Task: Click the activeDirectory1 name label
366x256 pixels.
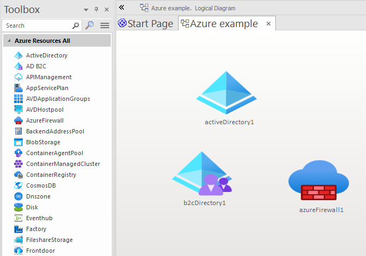Action: click(x=229, y=122)
